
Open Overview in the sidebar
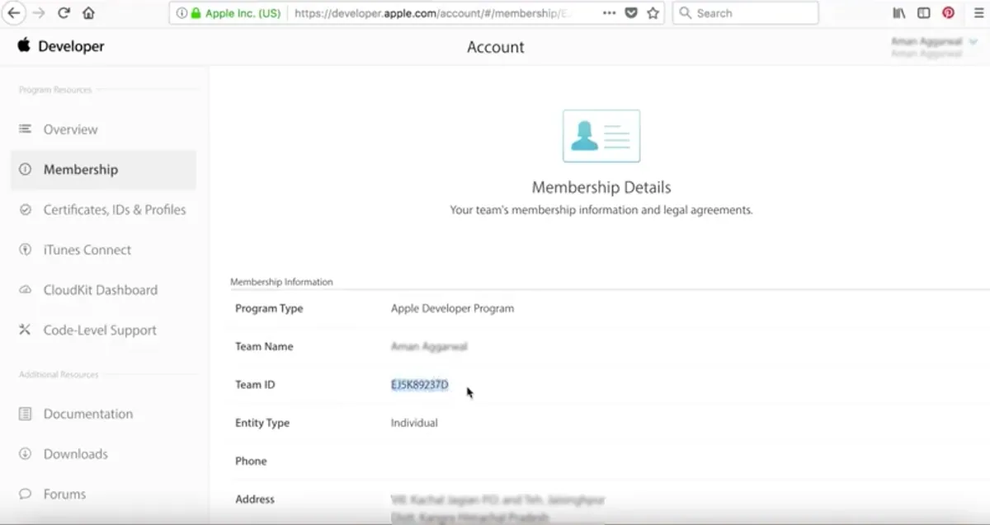pos(70,129)
